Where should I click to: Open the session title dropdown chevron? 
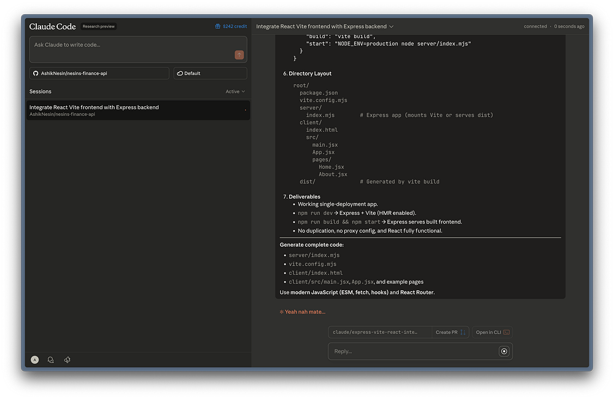click(392, 27)
